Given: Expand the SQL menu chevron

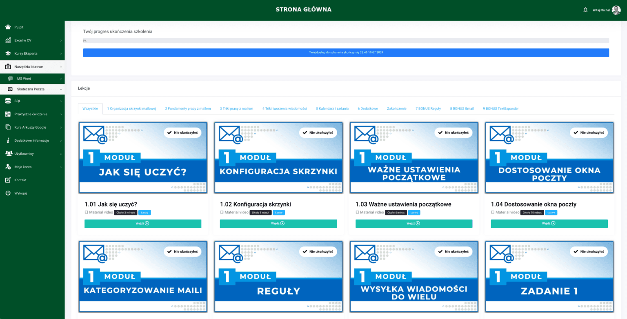Looking at the screenshot, I should (61, 101).
